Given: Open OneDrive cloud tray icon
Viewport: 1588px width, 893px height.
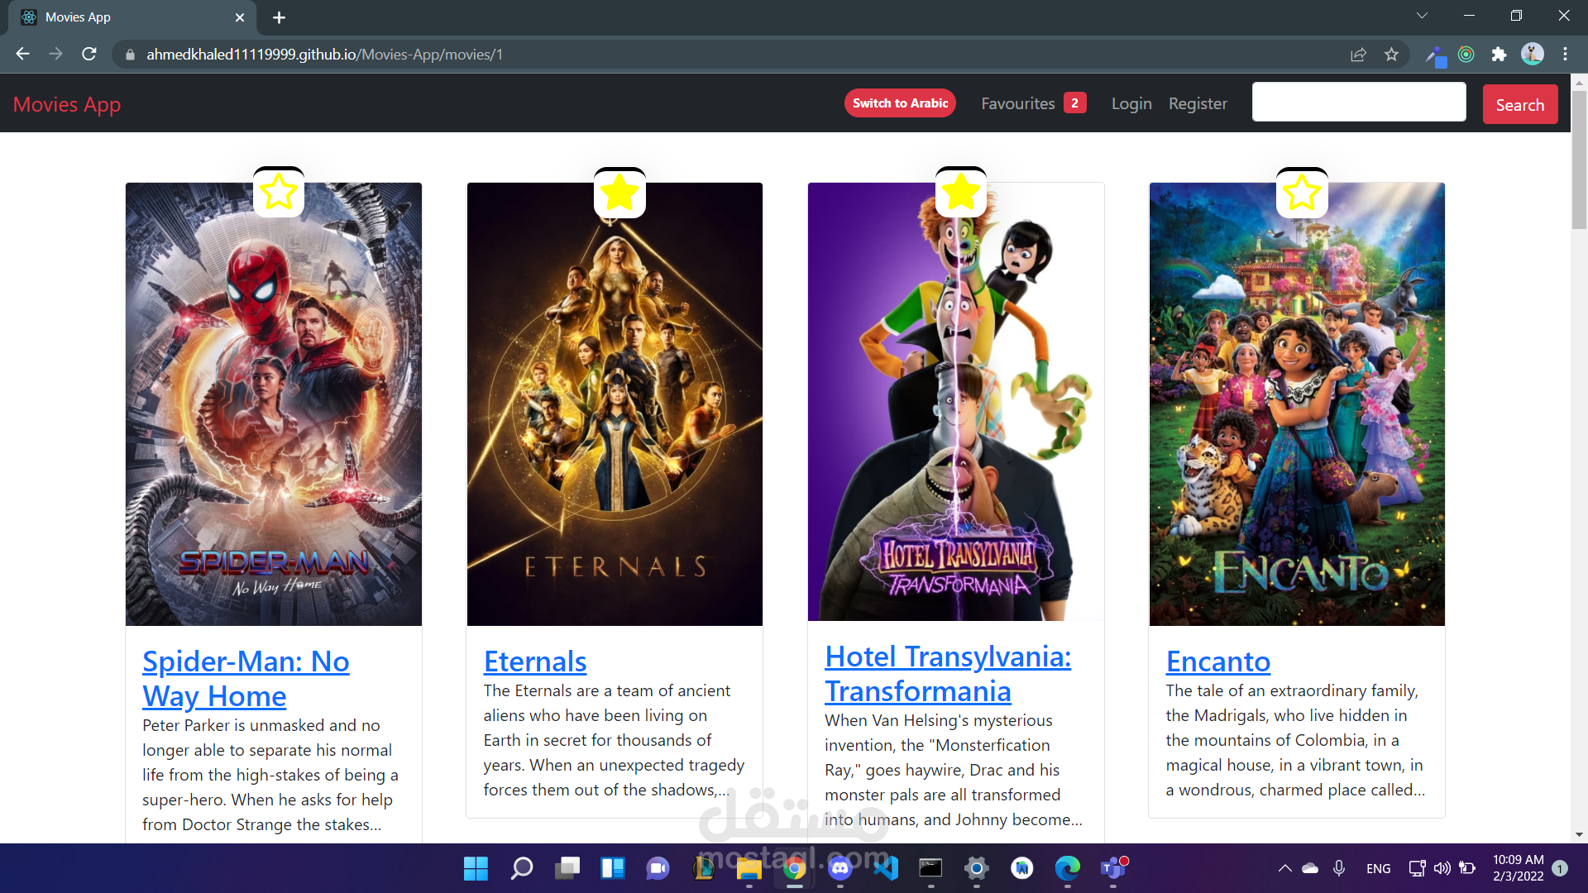Looking at the screenshot, I should [1310, 868].
